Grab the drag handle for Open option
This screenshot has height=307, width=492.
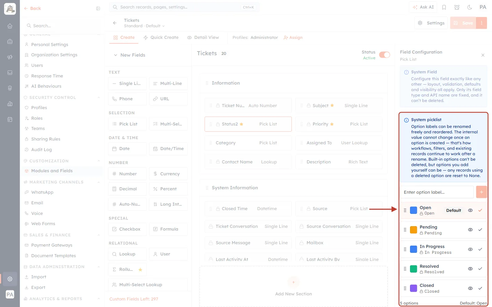(405, 210)
